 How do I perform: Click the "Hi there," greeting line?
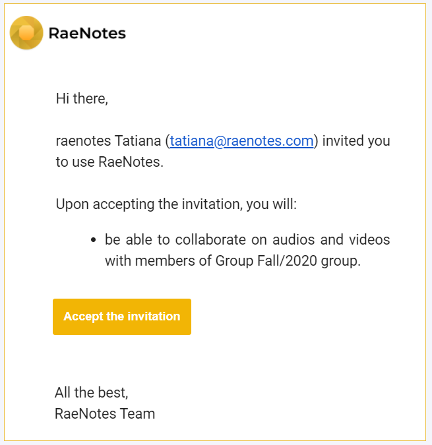[x=82, y=98]
